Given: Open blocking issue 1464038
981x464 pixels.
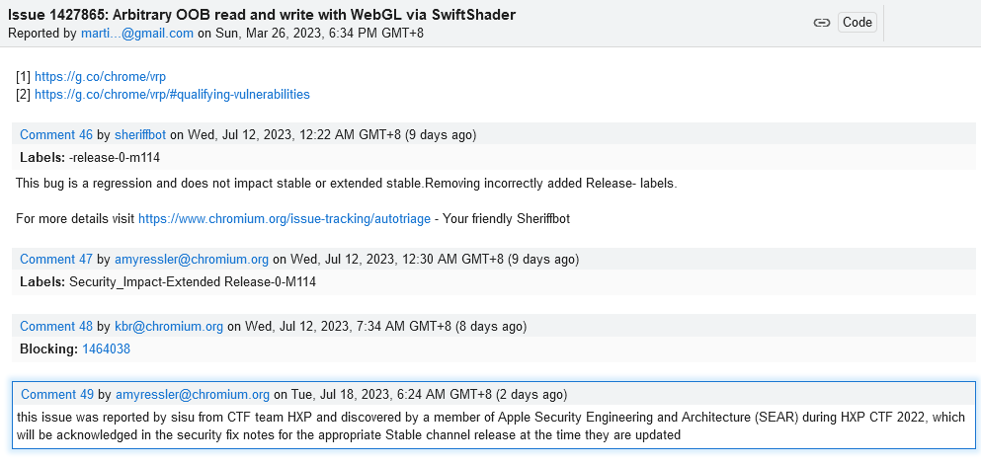Looking at the screenshot, I should coord(107,348).
